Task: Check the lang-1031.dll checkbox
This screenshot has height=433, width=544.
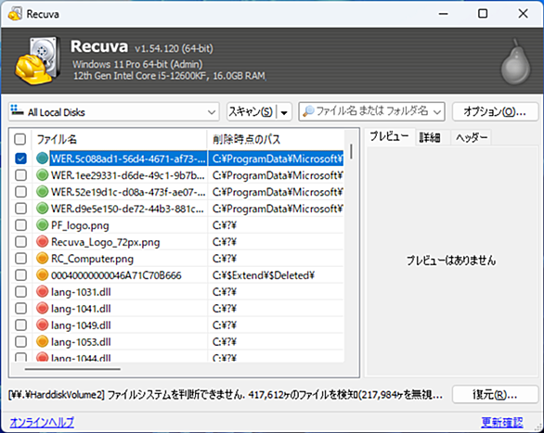Action: (x=20, y=292)
